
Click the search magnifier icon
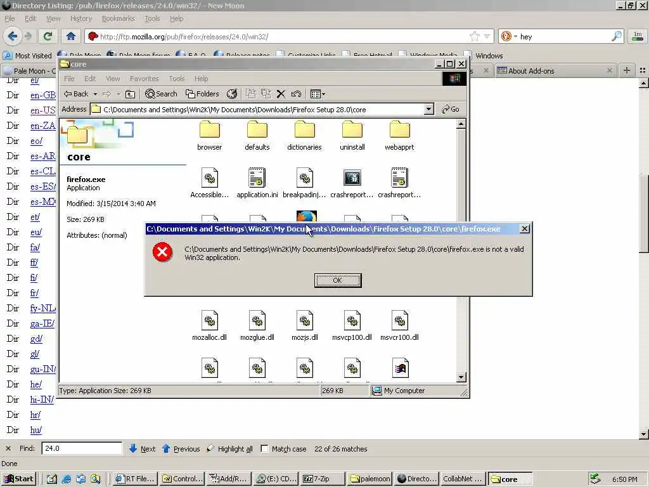[616, 36]
